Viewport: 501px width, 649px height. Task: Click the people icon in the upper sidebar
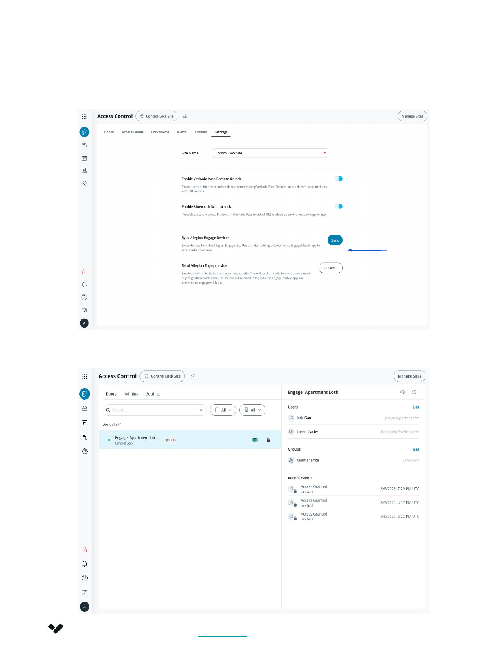[84, 145]
